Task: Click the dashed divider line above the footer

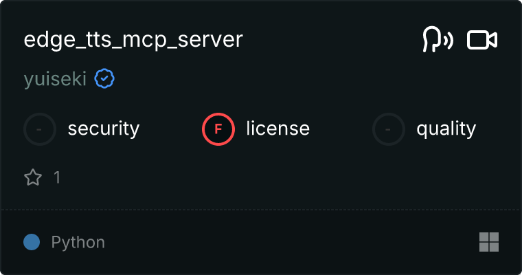Action: [261, 209]
